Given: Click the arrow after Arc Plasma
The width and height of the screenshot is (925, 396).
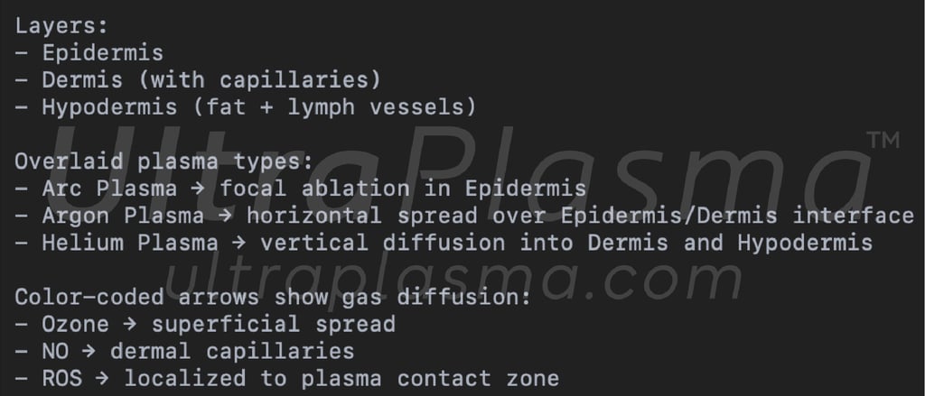Looking at the screenshot, I should point(198,189).
